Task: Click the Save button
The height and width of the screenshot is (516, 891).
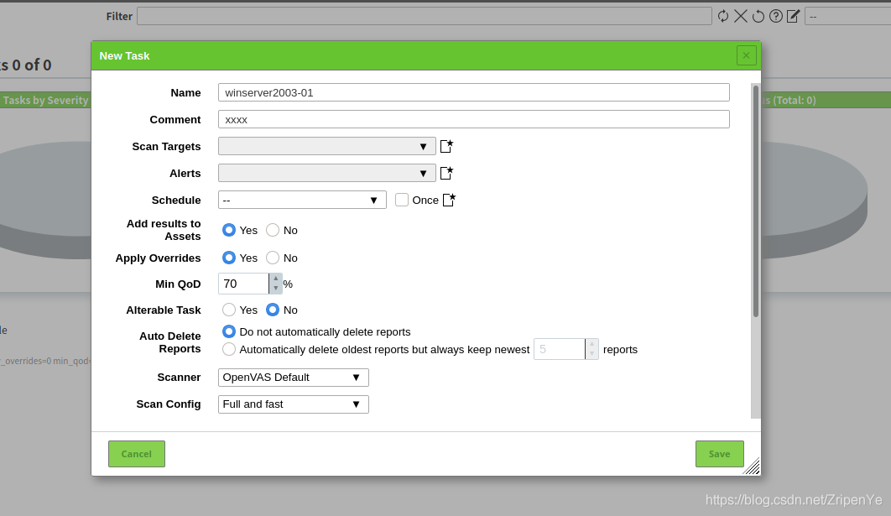Action: coord(719,454)
